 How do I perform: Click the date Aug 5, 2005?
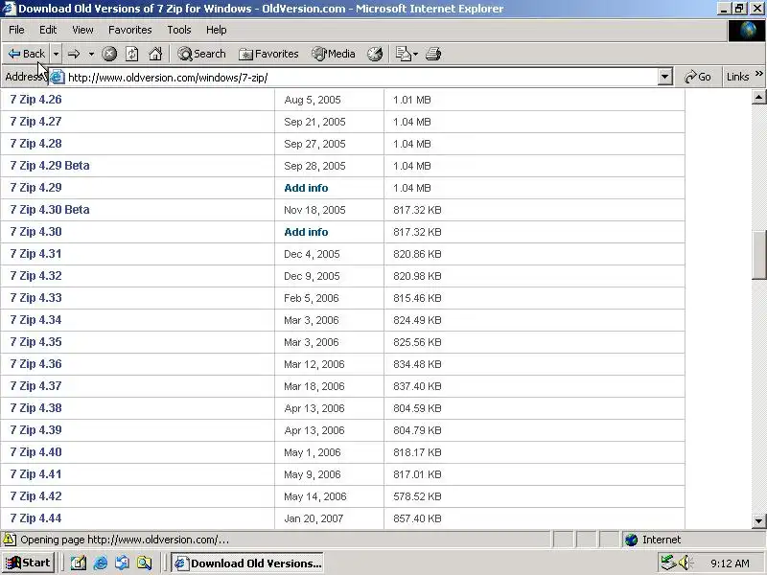coord(313,100)
